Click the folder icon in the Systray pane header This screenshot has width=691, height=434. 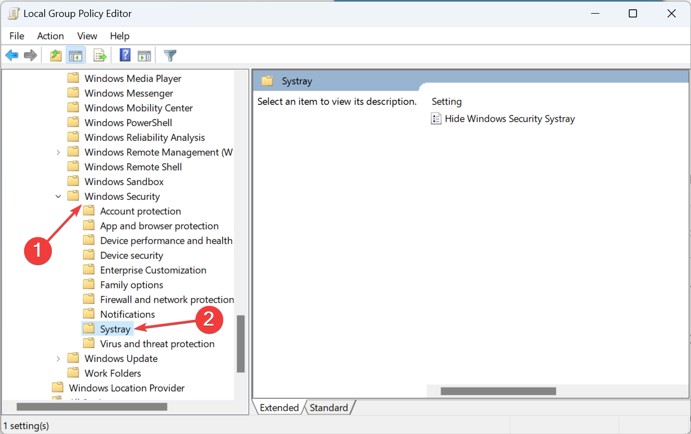click(x=267, y=81)
